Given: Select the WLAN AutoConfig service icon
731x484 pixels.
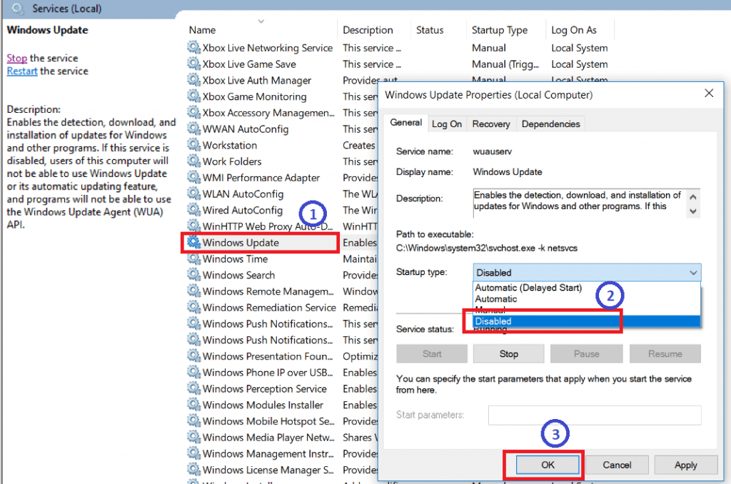Looking at the screenshot, I should 193,193.
